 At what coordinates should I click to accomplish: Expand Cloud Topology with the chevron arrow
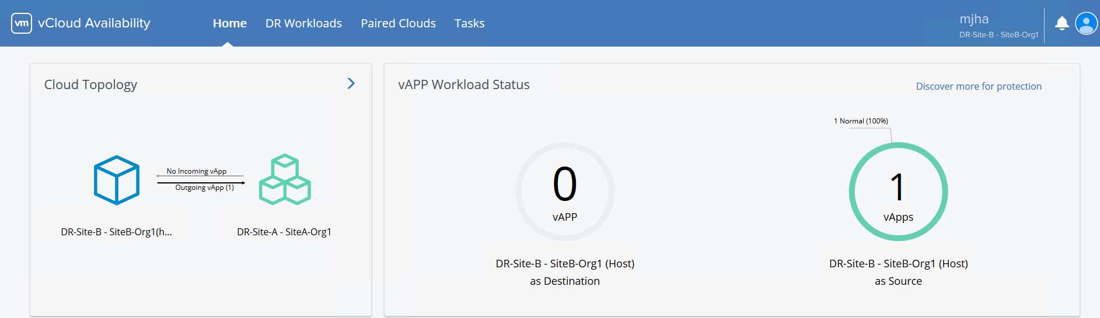tap(351, 83)
